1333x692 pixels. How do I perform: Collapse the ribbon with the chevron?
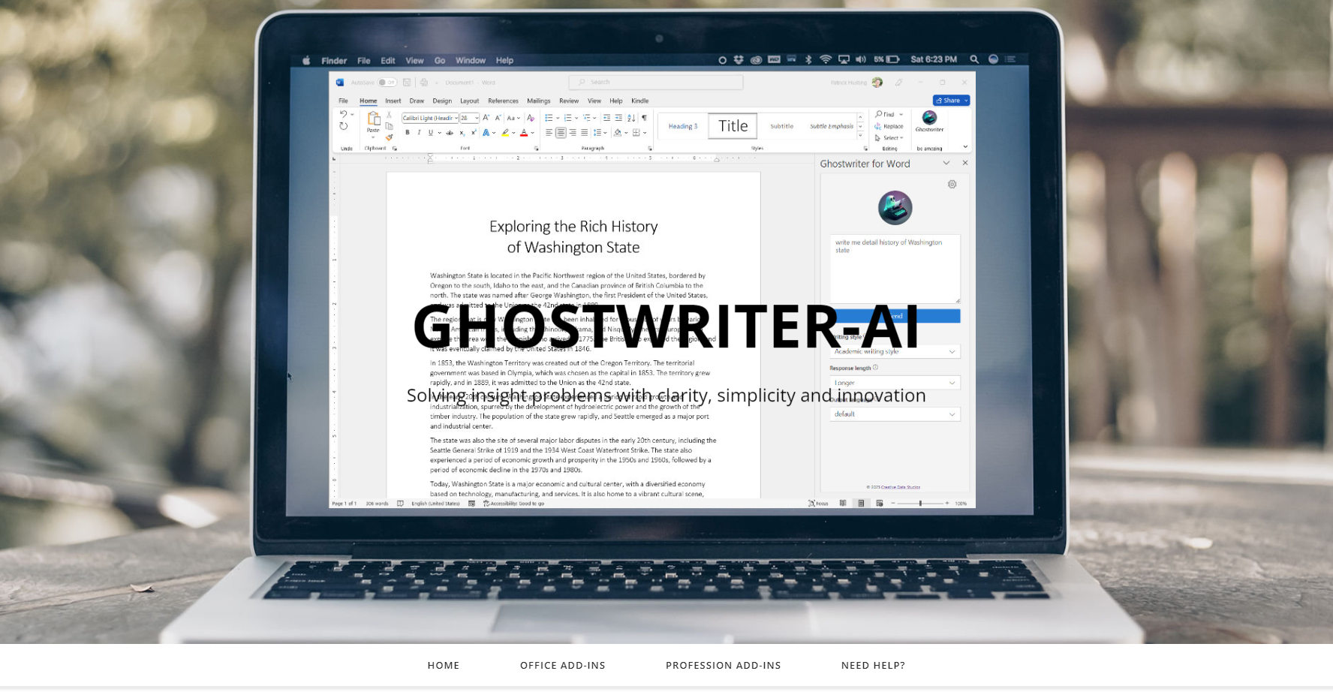965,147
